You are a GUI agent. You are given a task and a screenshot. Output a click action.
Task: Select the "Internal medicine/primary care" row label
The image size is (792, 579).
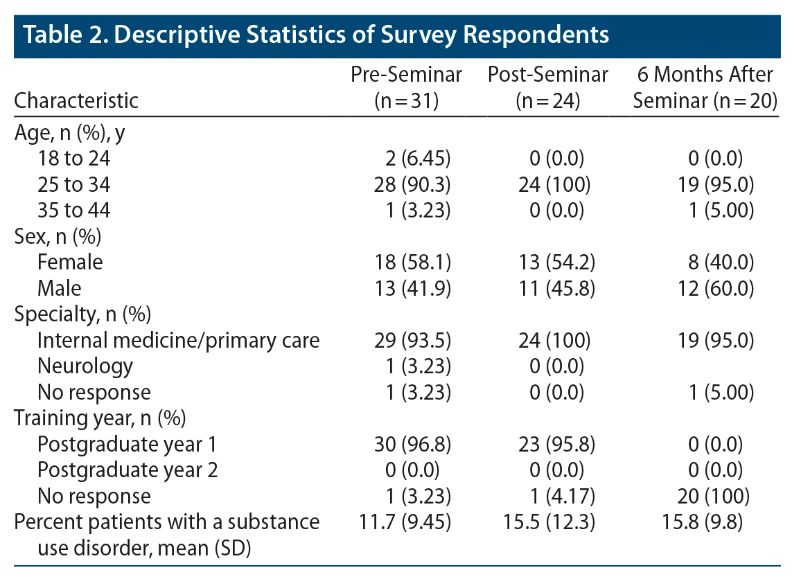pyautogui.click(x=178, y=340)
